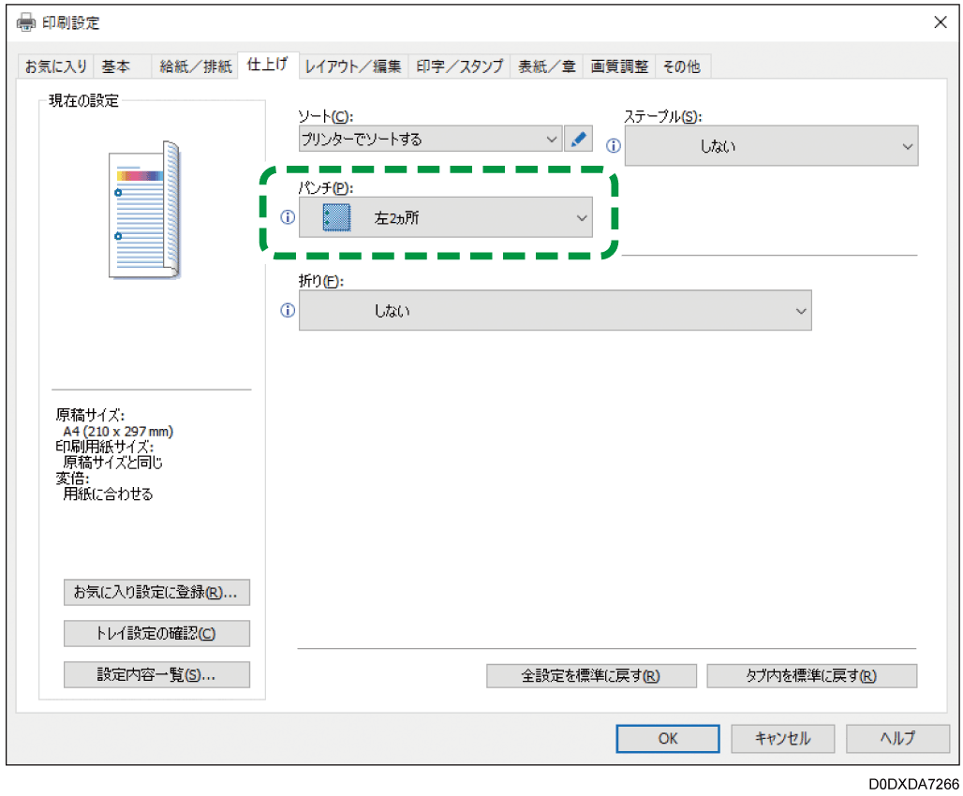This screenshot has height=796, width=963.
Task: Click お気に入り設定に登録 button
Action: click(156, 592)
